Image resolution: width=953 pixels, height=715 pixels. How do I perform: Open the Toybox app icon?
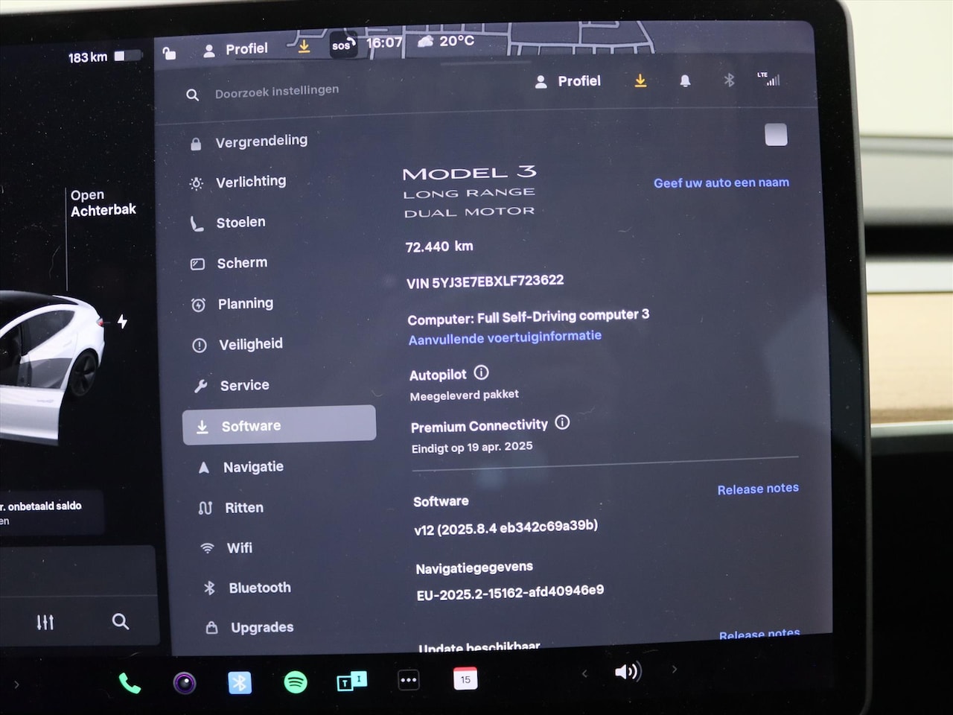[351, 681]
